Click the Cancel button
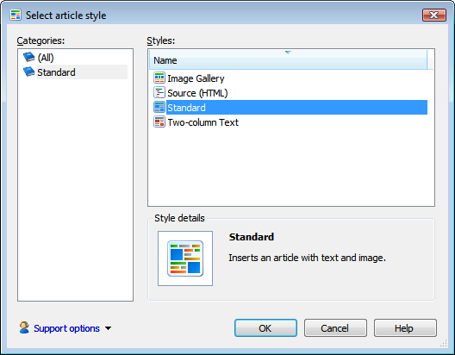The image size is (455, 355). tap(335, 328)
